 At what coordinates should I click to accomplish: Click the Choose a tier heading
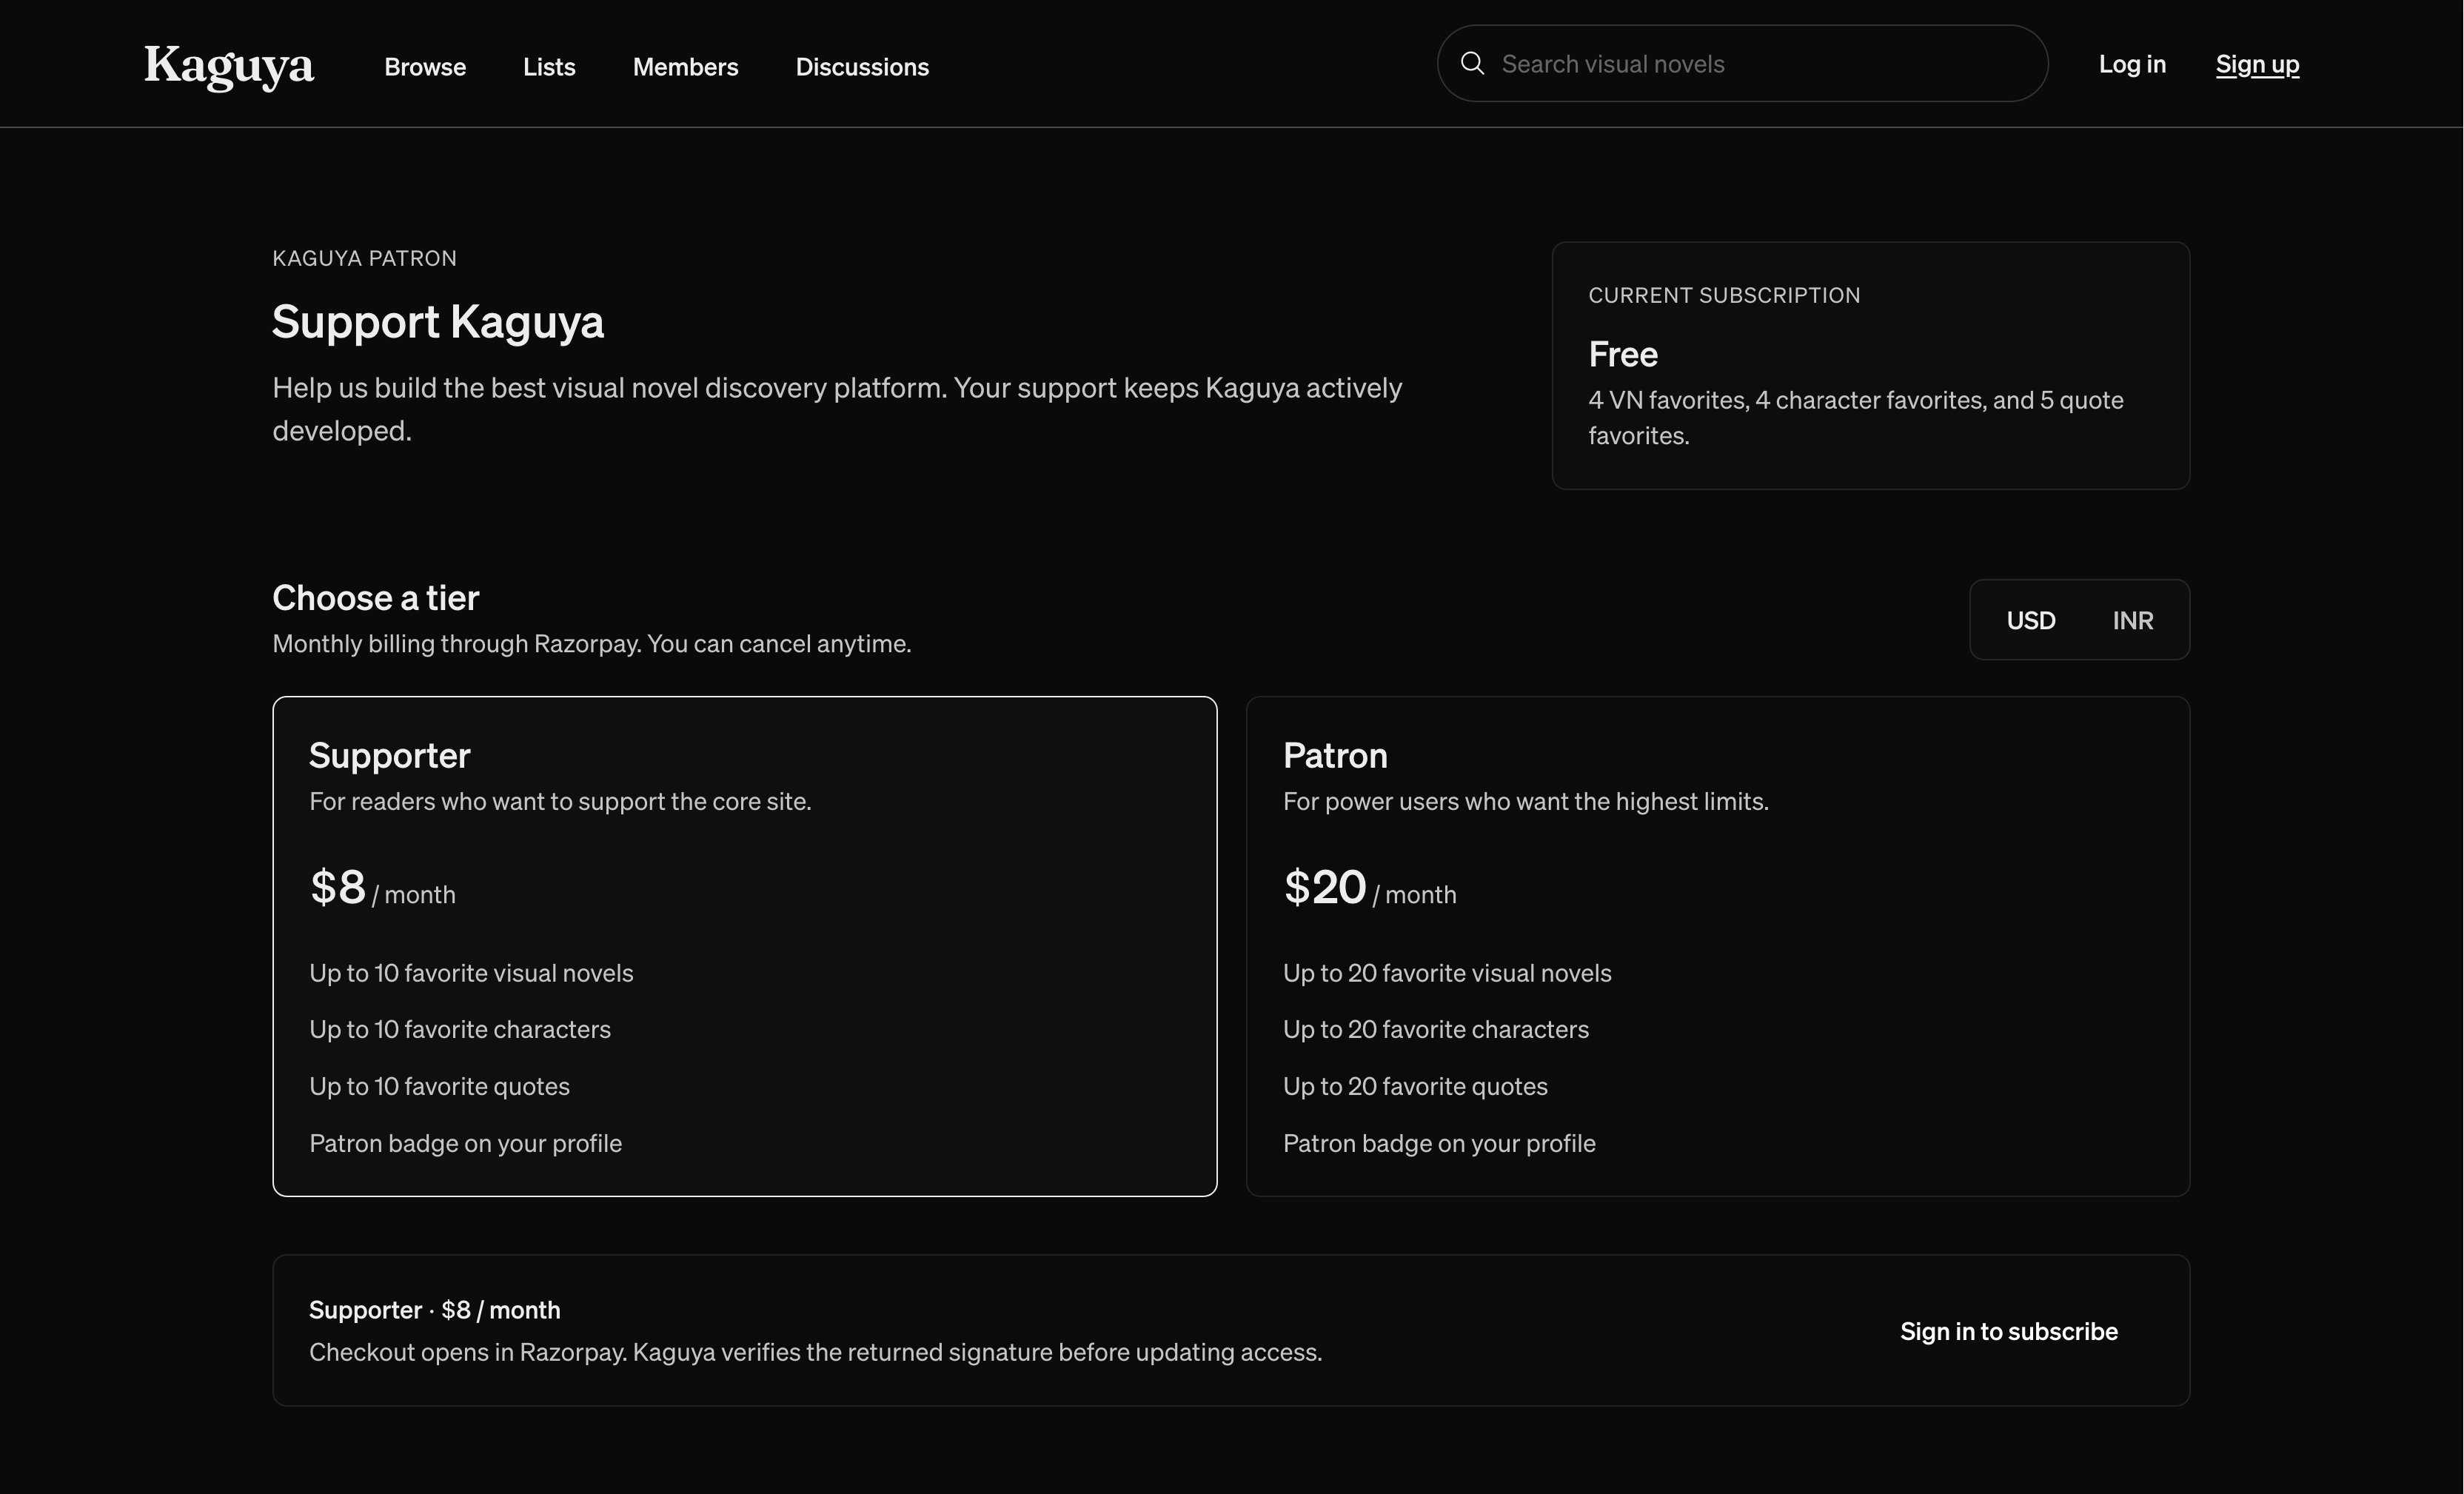[x=376, y=598]
